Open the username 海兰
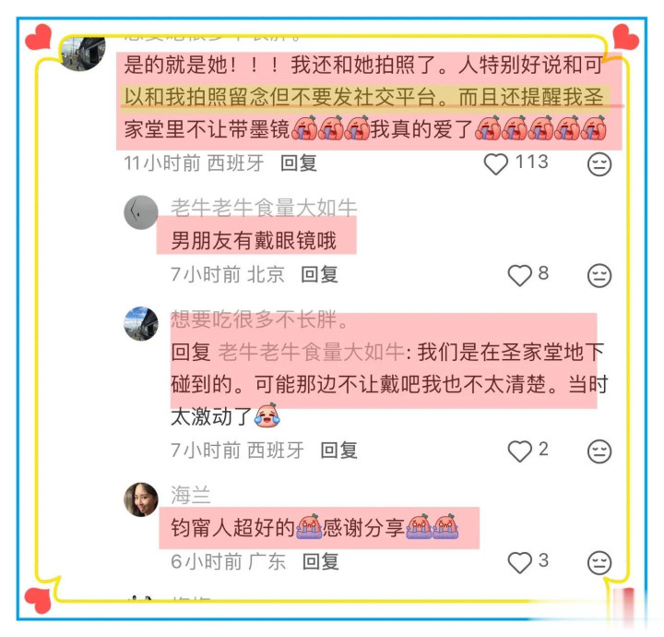Screen dimensions: 664x637 tap(191, 495)
